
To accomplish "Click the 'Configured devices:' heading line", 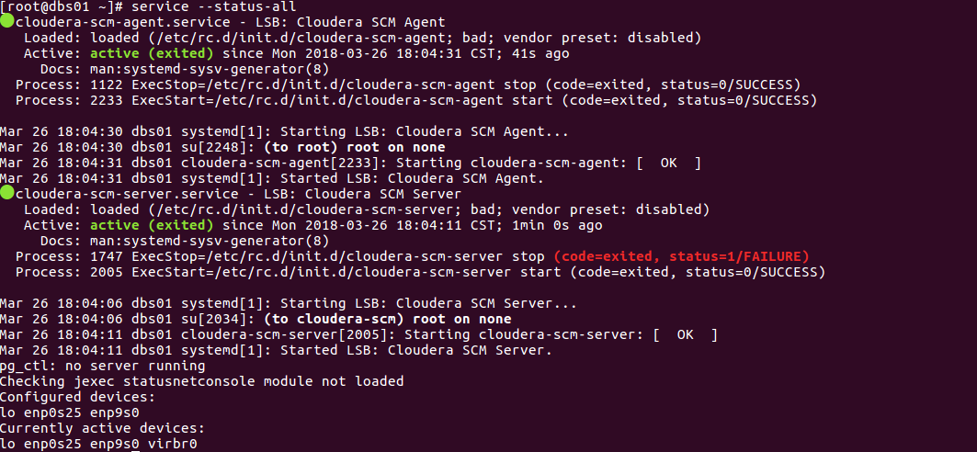I will (77, 397).
